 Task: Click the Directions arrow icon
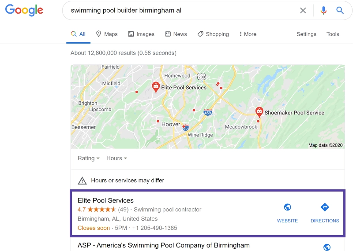tap(325, 207)
